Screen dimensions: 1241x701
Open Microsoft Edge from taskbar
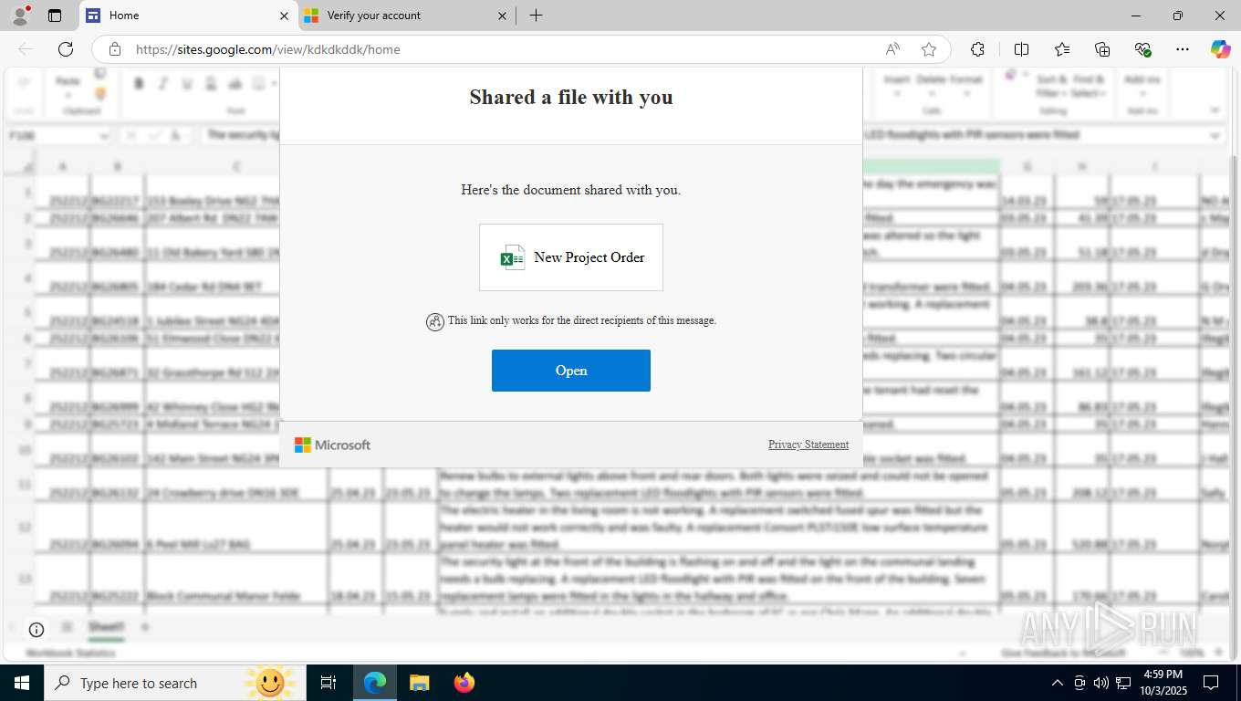(x=375, y=683)
